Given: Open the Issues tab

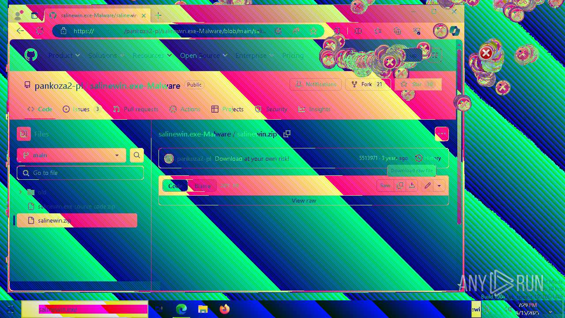Looking at the screenshot, I should pyautogui.click(x=83, y=109).
